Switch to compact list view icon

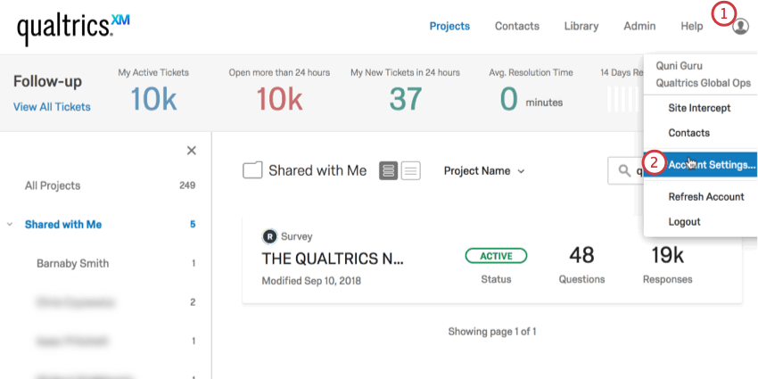click(410, 170)
